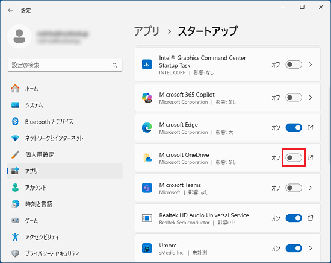Enable Microsoft 365 Copilot startup toggle

pos(294,98)
